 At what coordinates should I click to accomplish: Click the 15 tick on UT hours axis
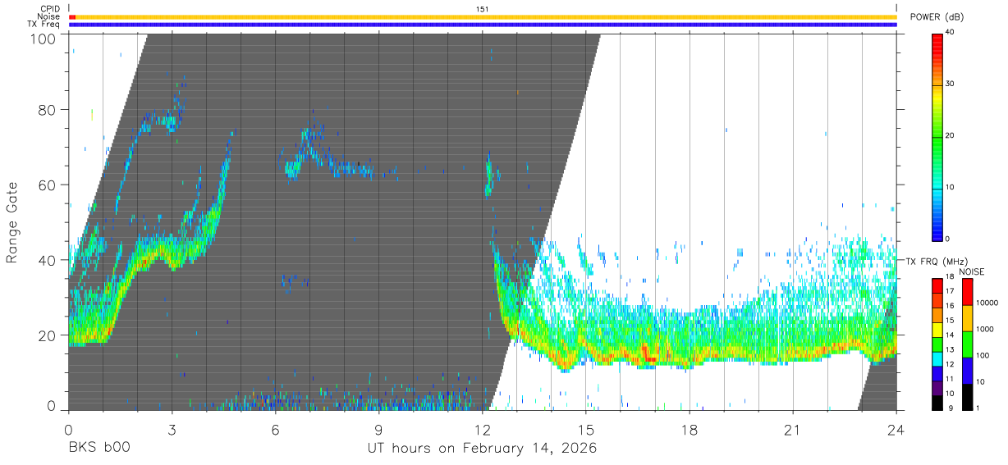point(586,430)
